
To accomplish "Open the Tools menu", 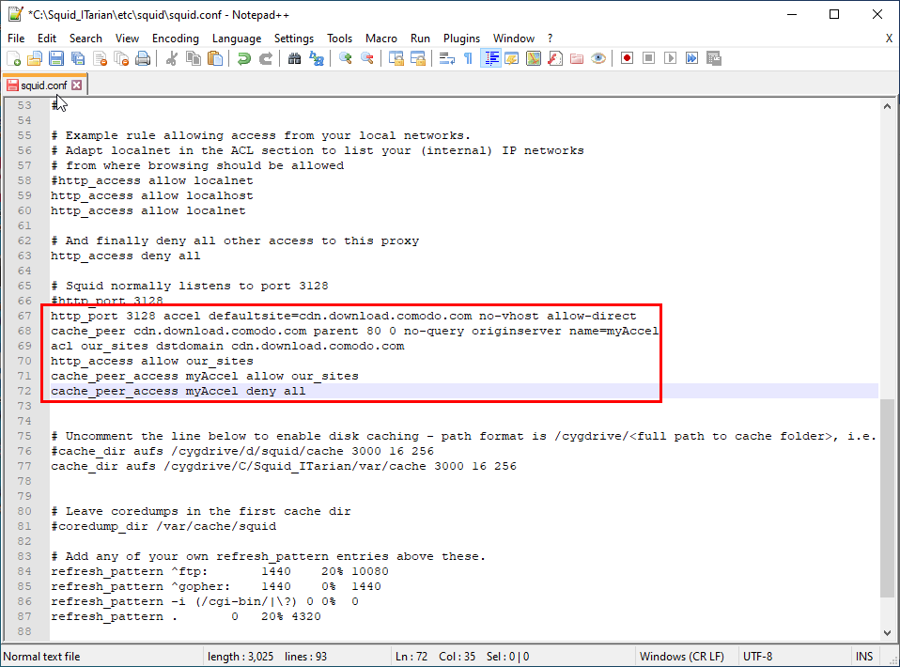I will tap(340, 39).
